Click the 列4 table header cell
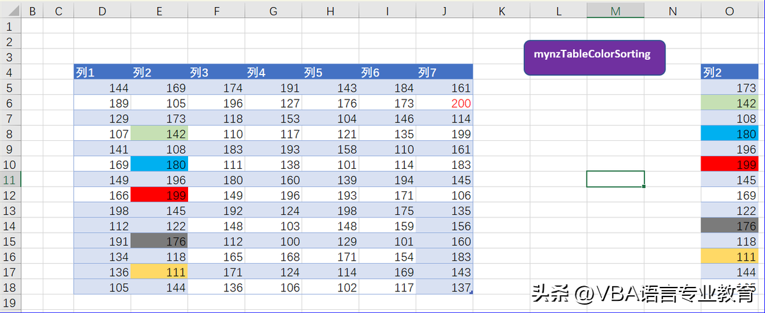The width and height of the screenshot is (765, 313). point(273,72)
